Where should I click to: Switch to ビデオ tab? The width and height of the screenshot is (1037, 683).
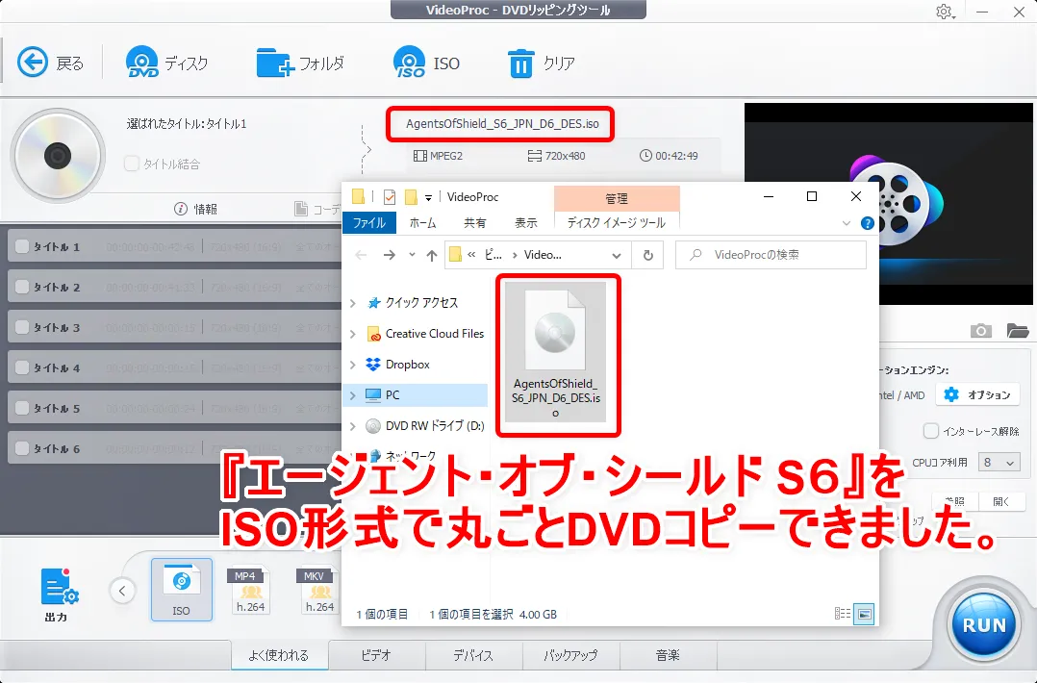point(376,655)
